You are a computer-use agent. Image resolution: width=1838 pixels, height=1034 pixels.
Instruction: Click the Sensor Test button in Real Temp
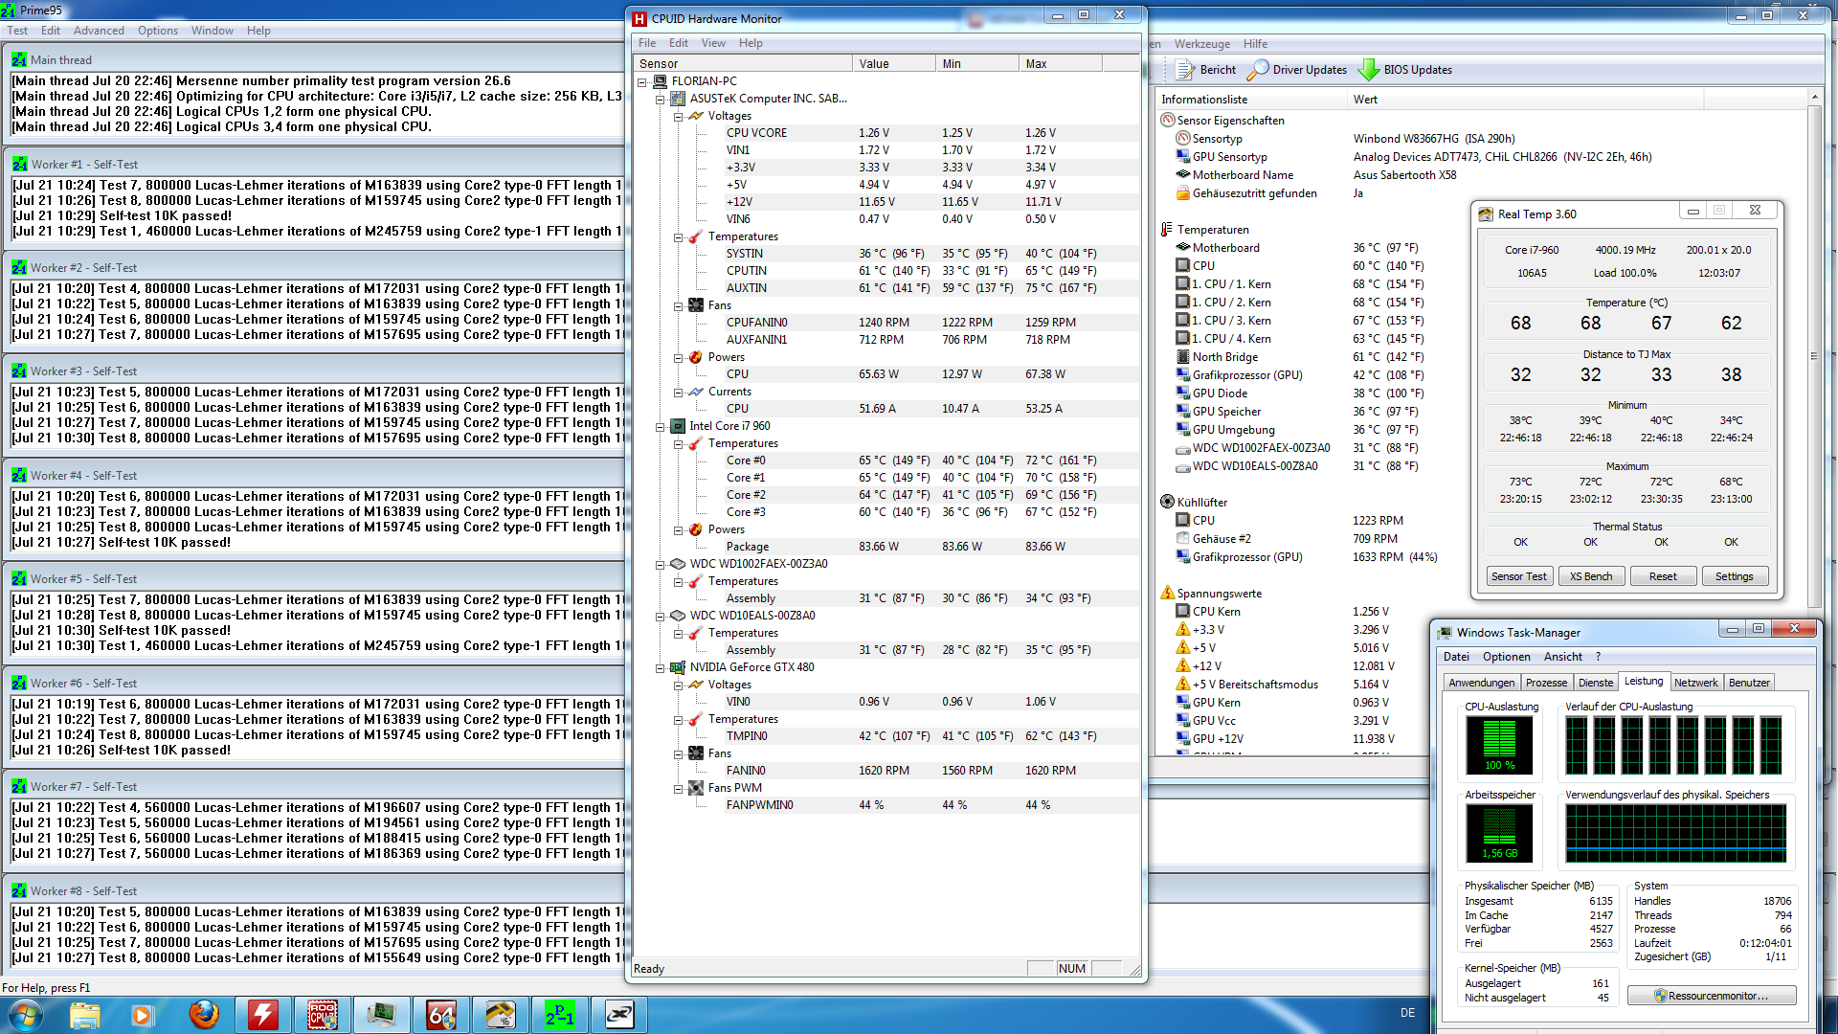(x=1518, y=576)
